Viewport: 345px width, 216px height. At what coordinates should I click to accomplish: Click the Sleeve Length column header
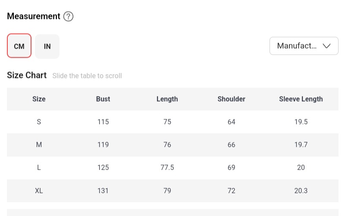(301, 99)
